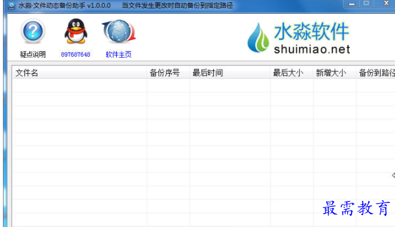Open the 疑点说明 help question-mark icon
The image size is (395, 227).
coord(33,31)
